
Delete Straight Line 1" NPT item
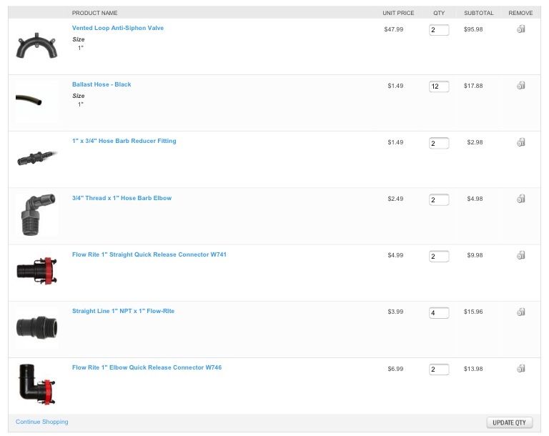pyautogui.click(x=520, y=312)
